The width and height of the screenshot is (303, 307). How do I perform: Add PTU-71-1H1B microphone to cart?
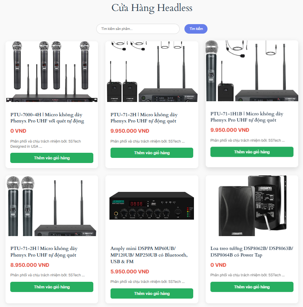[252, 152]
